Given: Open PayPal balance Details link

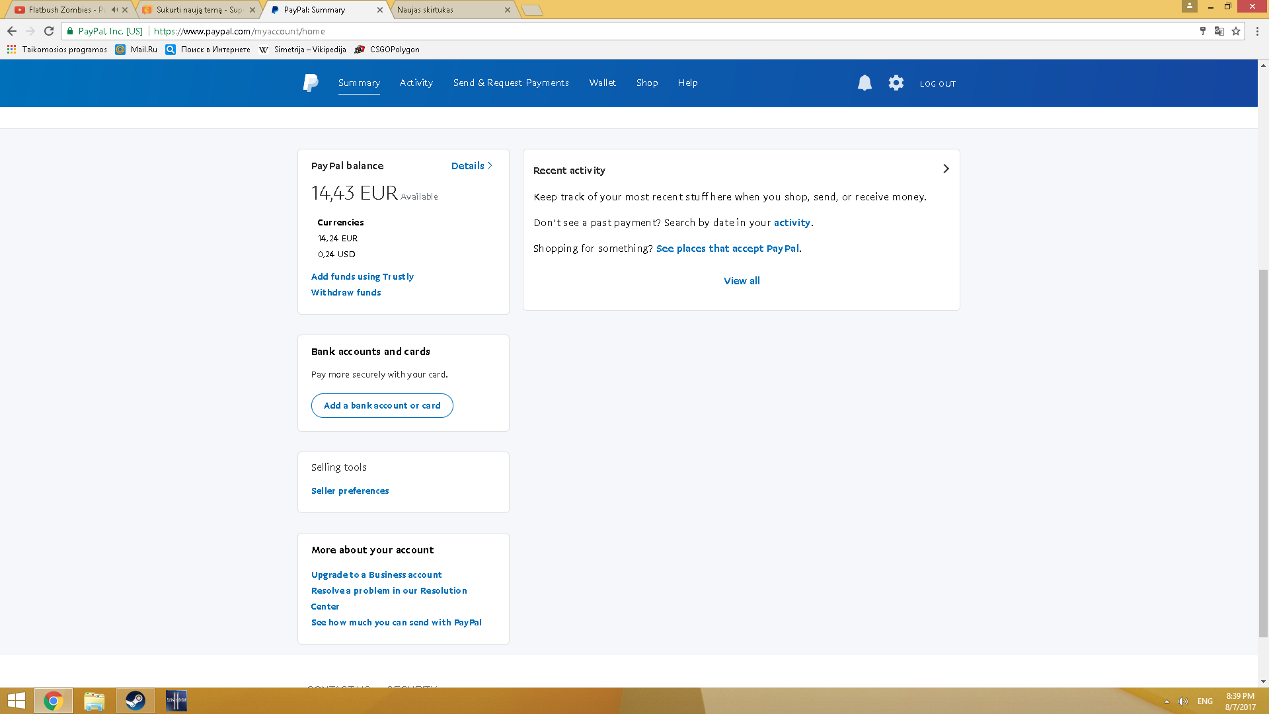Looking at the screenshot, I should pyautogui.click(x=472, y=166).
